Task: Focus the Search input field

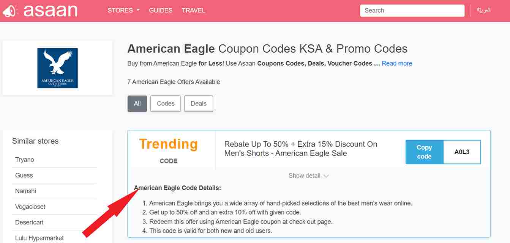Action: pyautogui.click(x=412, y=11)
